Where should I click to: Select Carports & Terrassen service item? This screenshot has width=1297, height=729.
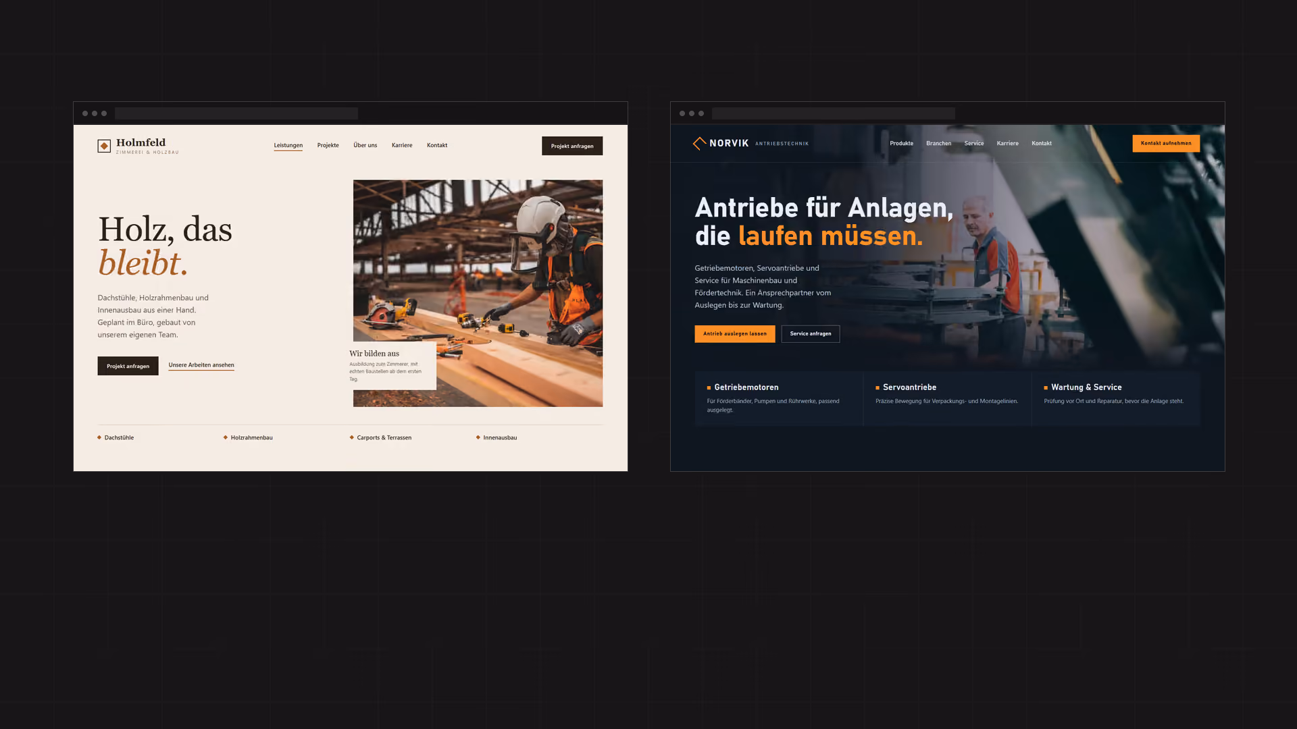[x=380, y=437]
